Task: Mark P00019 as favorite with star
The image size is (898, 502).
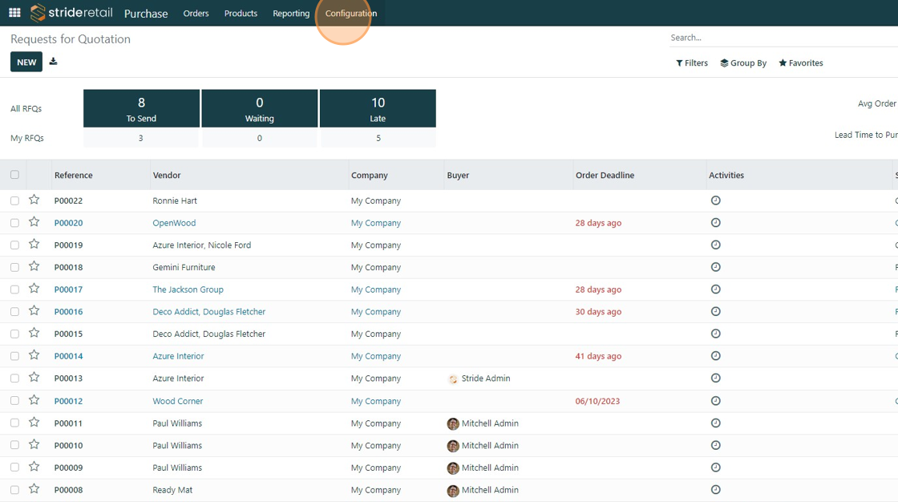Action: pos(34,245)
